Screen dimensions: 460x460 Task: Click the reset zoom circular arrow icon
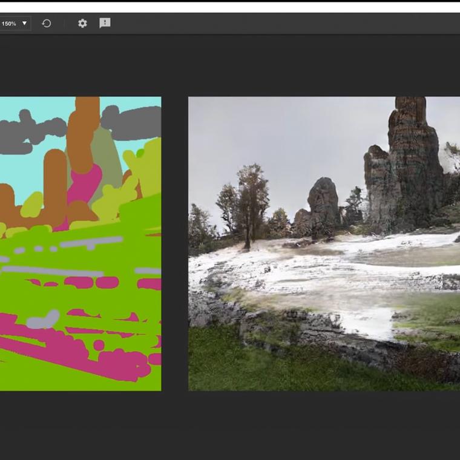pos(47,24)
